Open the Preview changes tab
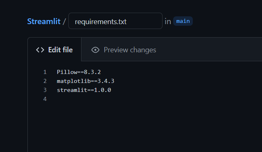 coord(124,50)
